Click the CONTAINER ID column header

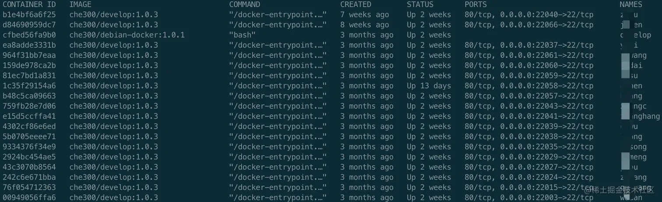[29, 4]
